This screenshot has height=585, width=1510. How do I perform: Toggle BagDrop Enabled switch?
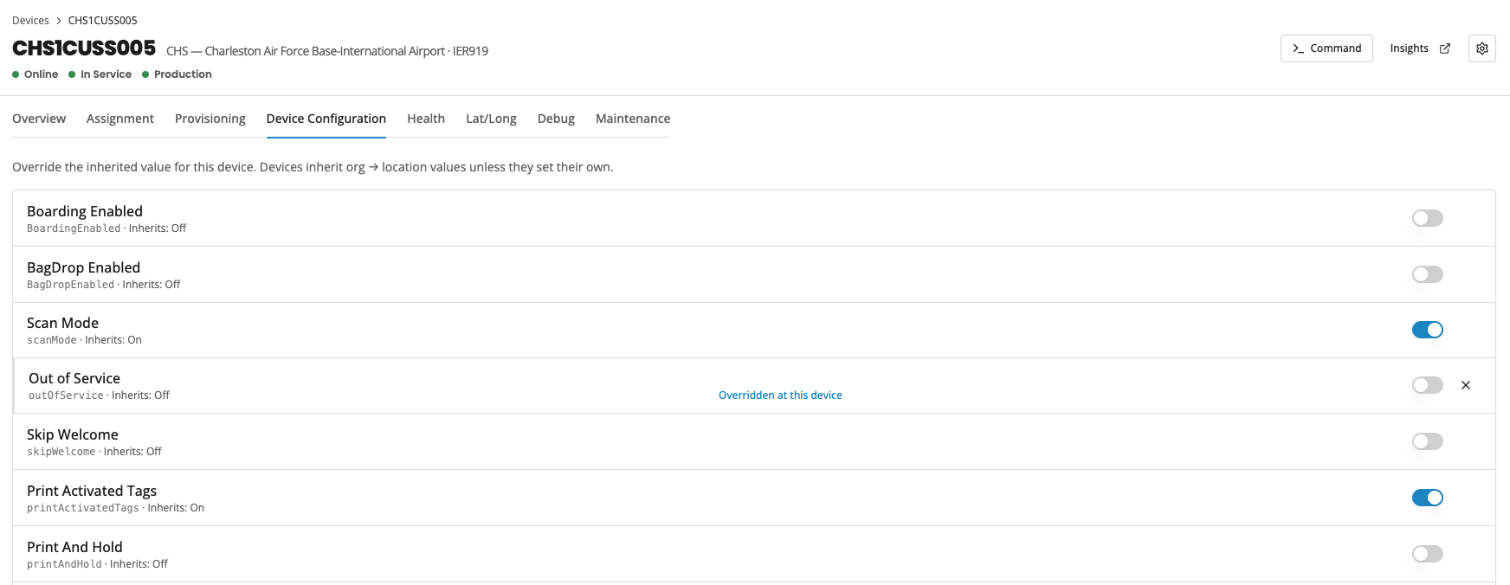click(1428, 274)
